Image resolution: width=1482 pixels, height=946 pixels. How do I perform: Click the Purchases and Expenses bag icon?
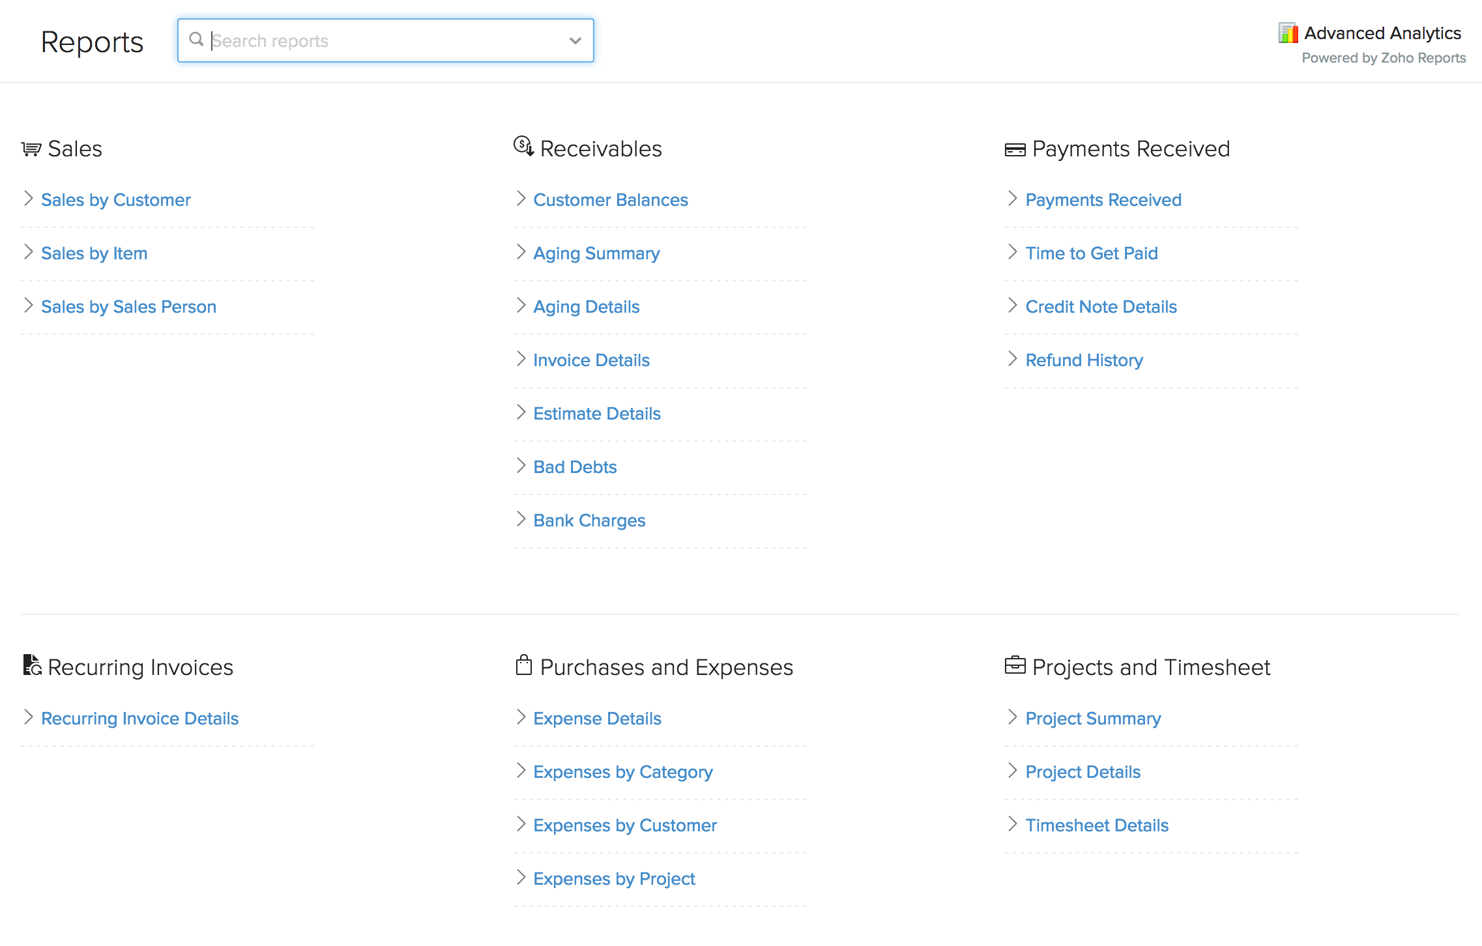pyautogui.click(x=524, y=666)
